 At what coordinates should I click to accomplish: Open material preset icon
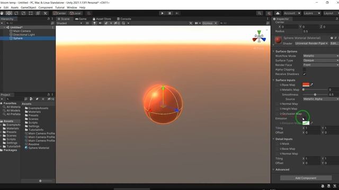pyautogui.click(x=335, y=38)
